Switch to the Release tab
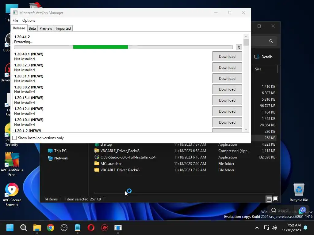 (19, 28)
